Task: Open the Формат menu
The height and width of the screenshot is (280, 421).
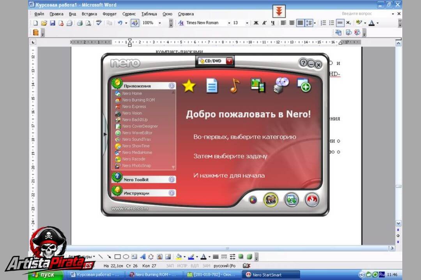Action: pyautogui.click(x=110, y=14)
